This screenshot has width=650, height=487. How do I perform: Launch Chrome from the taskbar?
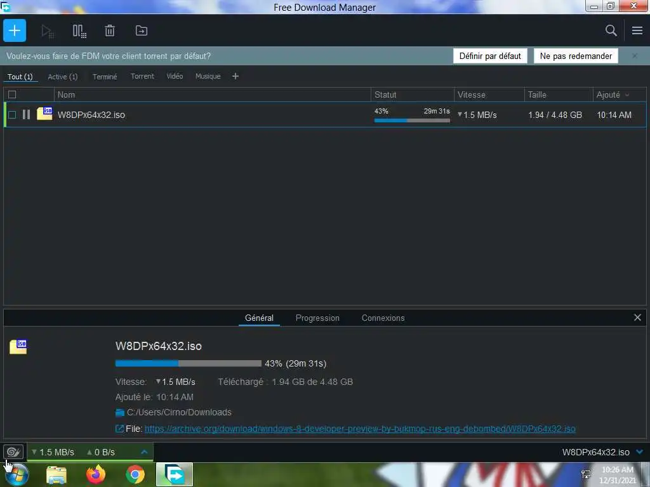pos(135,474)
